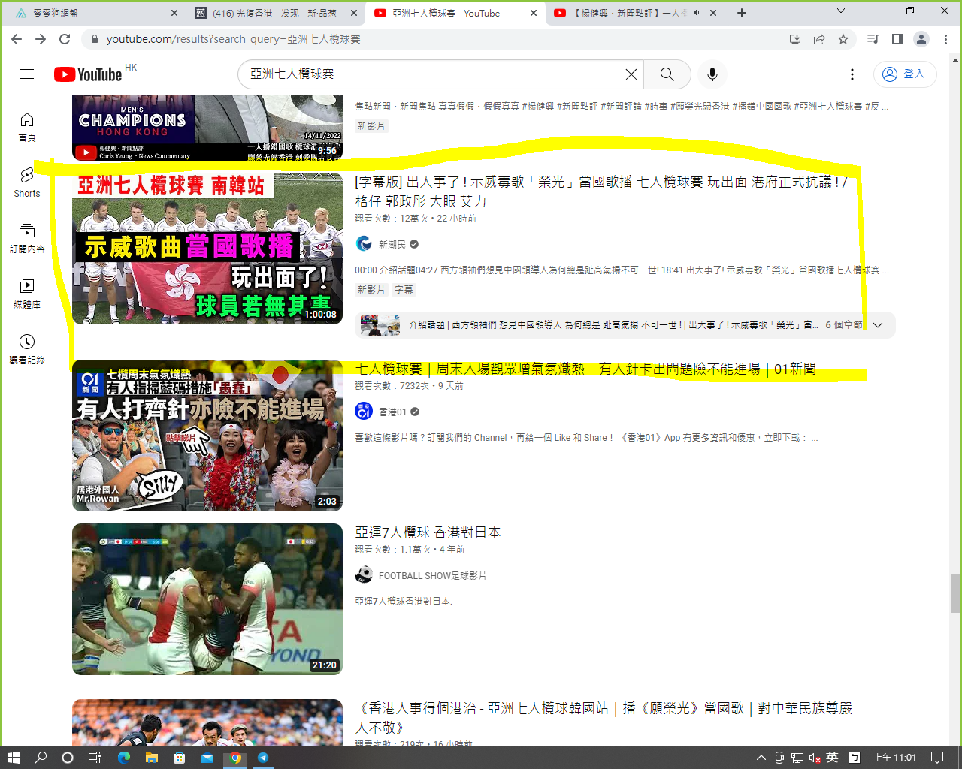Share this page from address bar
Image resolution: width=962 pixels, height=769 pixels.
(x=819, y=39)
